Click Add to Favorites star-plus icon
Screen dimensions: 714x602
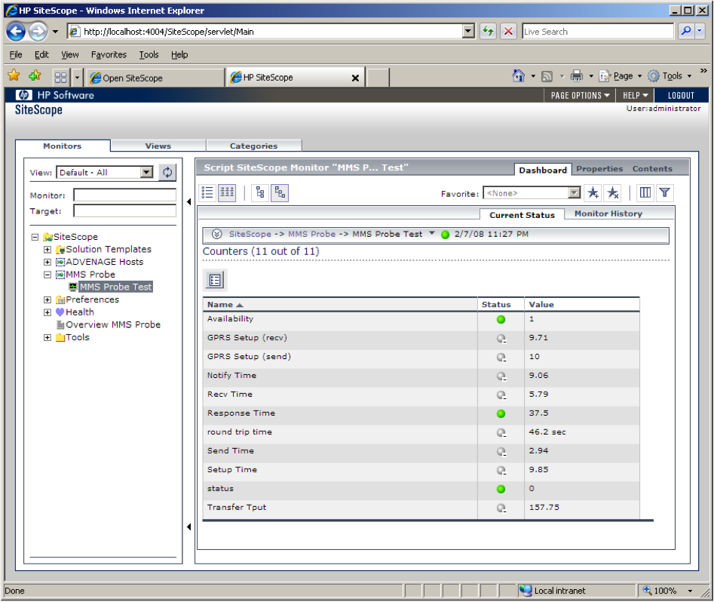(x=35, y=75)
